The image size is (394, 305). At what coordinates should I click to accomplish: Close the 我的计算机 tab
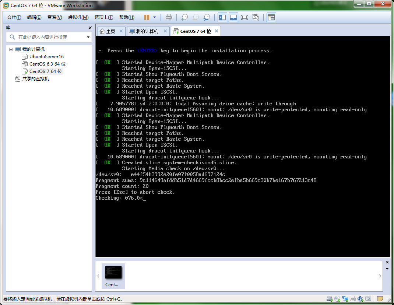click(x=165, y=31)
